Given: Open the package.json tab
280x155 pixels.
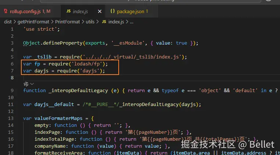Looking at the screenshot, I should (132, 11).
